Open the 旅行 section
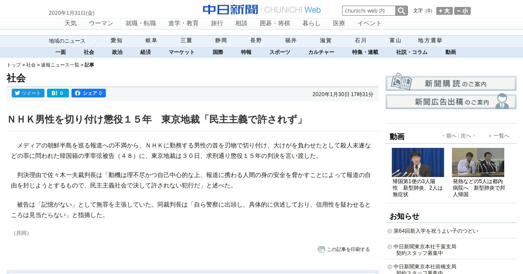The width and height of the screenshot is (523, 274). pyautogui.click(x=217, y=23)
